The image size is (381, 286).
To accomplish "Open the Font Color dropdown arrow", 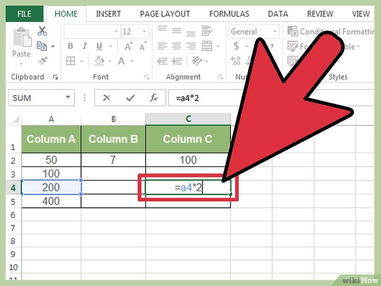I will click(x=132, y=61).
